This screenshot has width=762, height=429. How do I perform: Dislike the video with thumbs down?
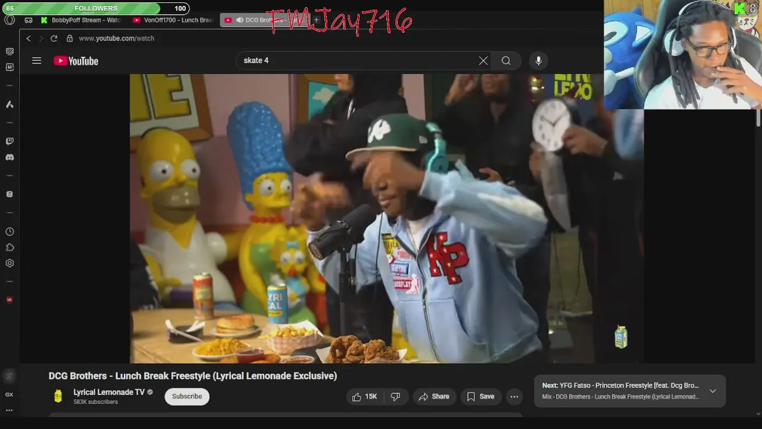pyautogui.click(x=395, y=396)
